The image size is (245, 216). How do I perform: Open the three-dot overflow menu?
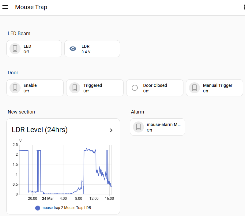pos(244,8)
